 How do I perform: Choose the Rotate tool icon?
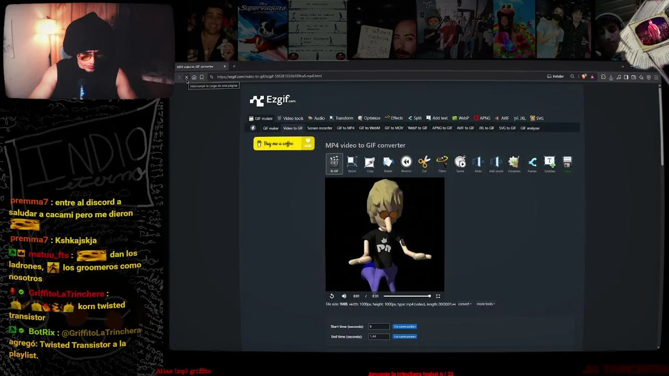point(388,163)
